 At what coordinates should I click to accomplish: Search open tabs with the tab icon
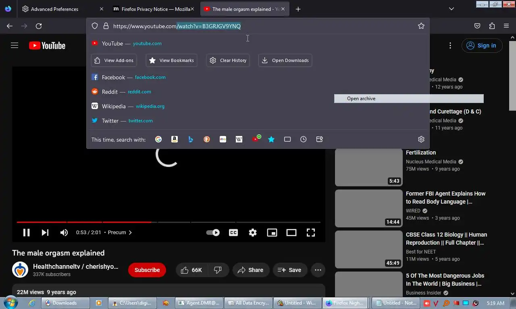[x=287, y=139]
